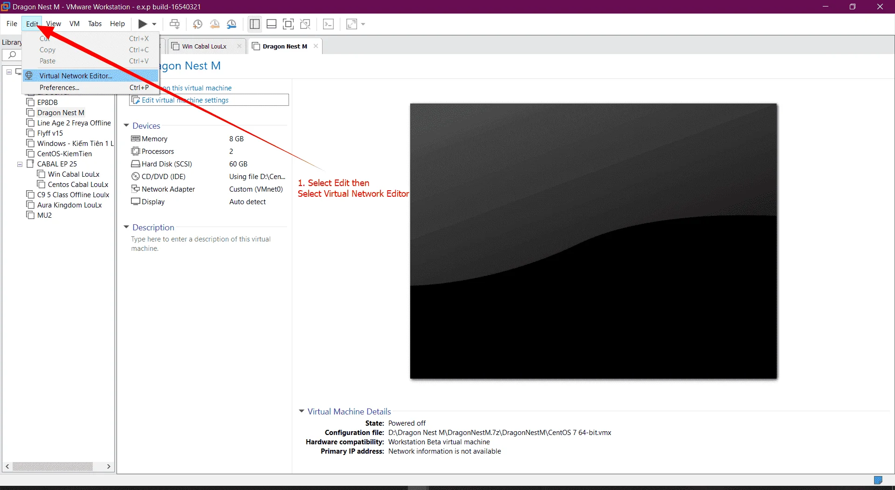Toggle the thumbnail bar toolbar icon
Viewport: 895px width, 490px height.
[271, 24]
